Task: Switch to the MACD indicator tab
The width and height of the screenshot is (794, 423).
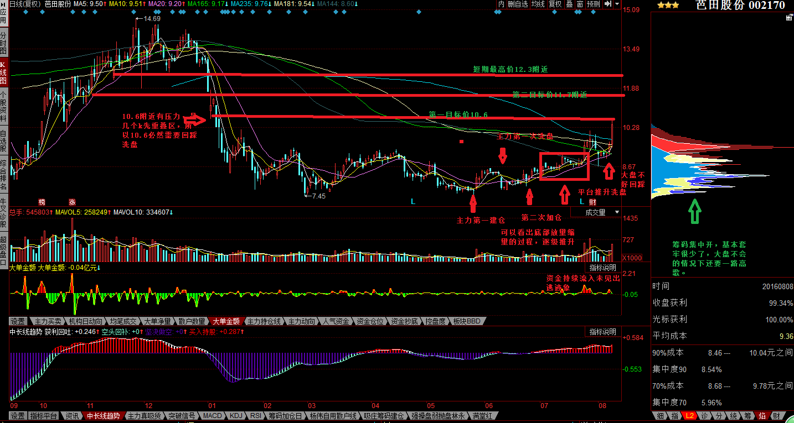Action: [212, 415]
